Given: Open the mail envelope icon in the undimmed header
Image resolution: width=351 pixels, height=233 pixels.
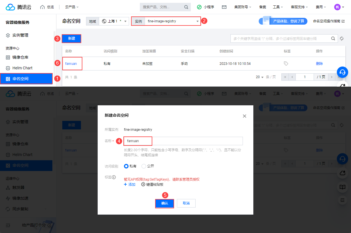Looking at the screenshot, I should click(224, 7).
